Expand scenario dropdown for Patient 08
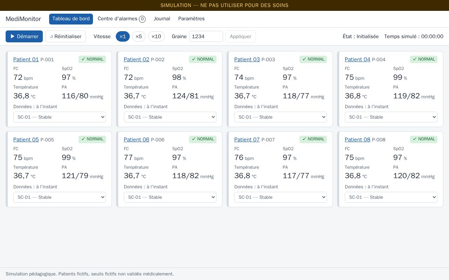The image size is (449, 280). coord(391,197)
